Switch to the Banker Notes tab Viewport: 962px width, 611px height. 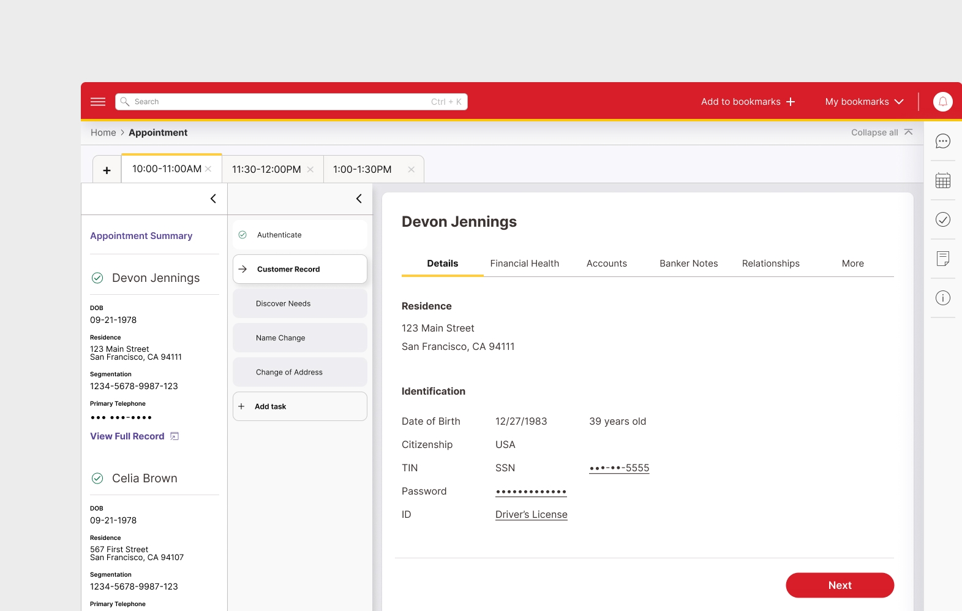688,264
